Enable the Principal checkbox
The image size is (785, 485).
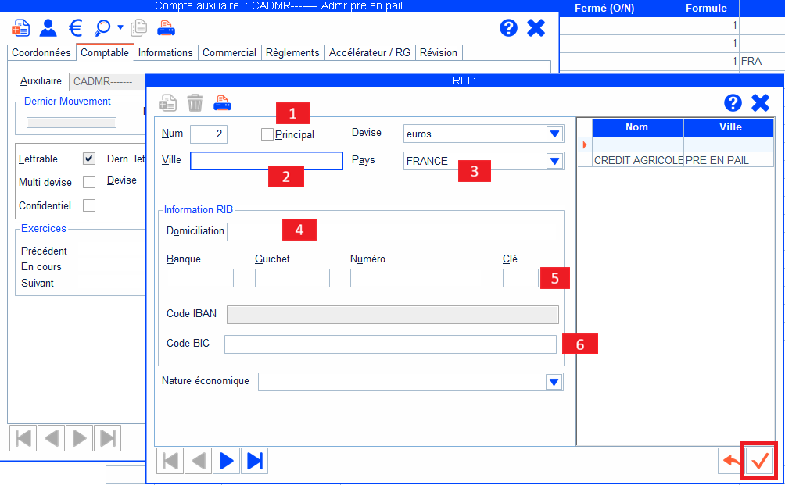point(267,135)
